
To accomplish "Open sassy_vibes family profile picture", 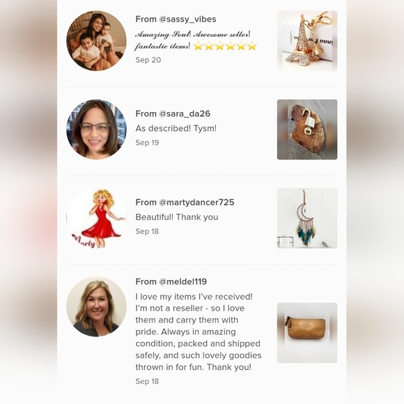I will (96, 40).
